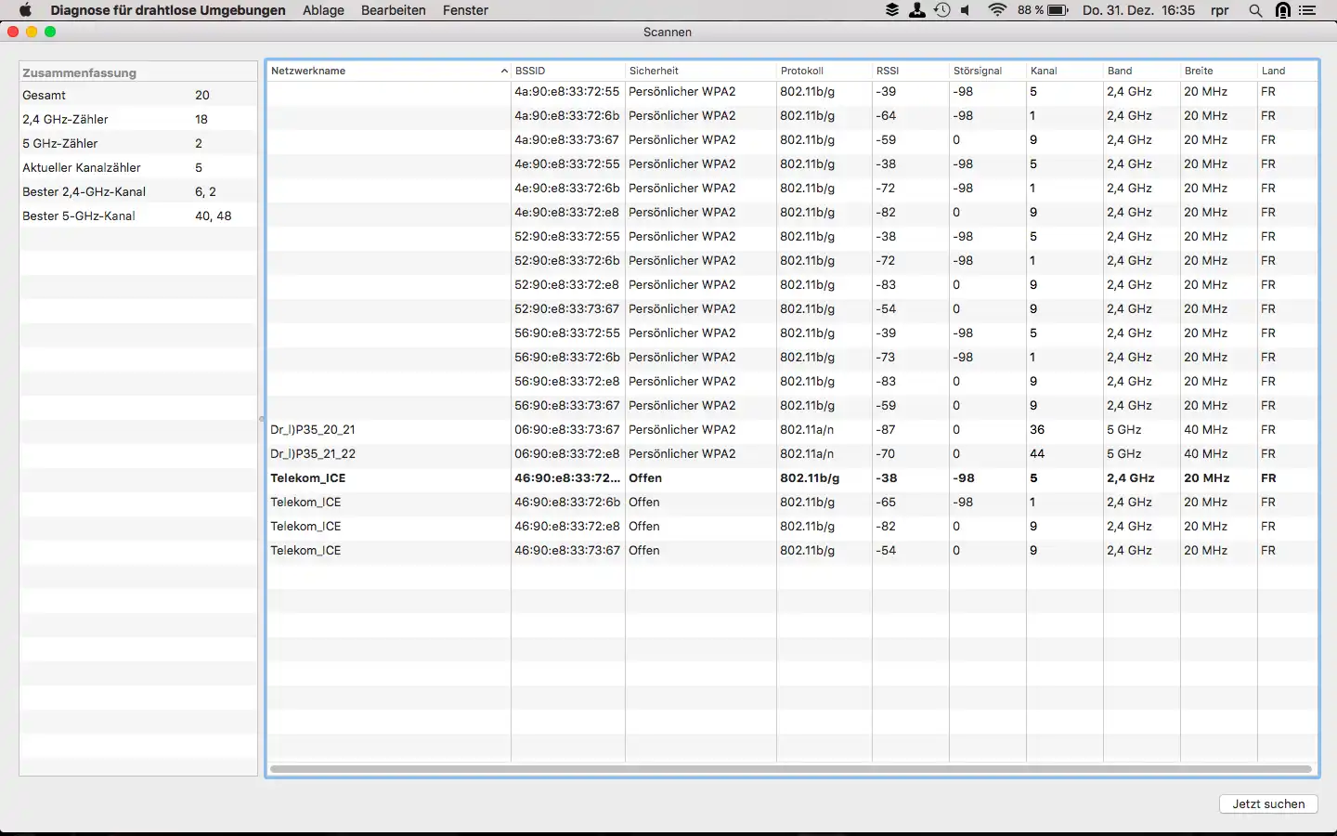The height and width of the screenshot is (836, 1337).
Task: Sort networks by Kanal column header
Action: click(1063, 71)
